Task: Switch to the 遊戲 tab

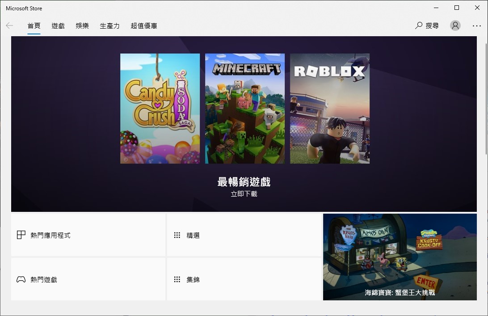Action: (x=58, y=26)
